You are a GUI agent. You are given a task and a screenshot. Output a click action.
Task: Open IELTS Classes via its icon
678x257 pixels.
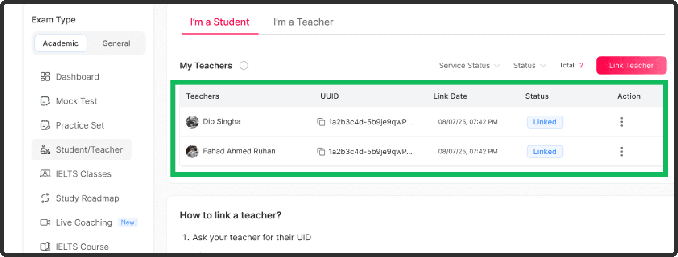pos(45,173)
